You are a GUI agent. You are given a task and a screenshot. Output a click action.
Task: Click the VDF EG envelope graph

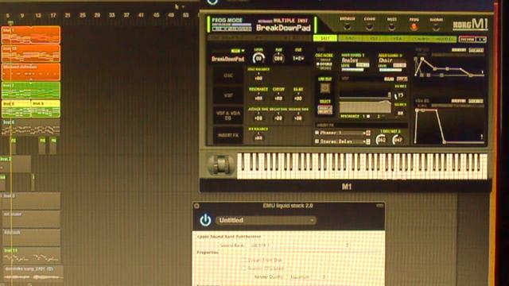(449, 67)
